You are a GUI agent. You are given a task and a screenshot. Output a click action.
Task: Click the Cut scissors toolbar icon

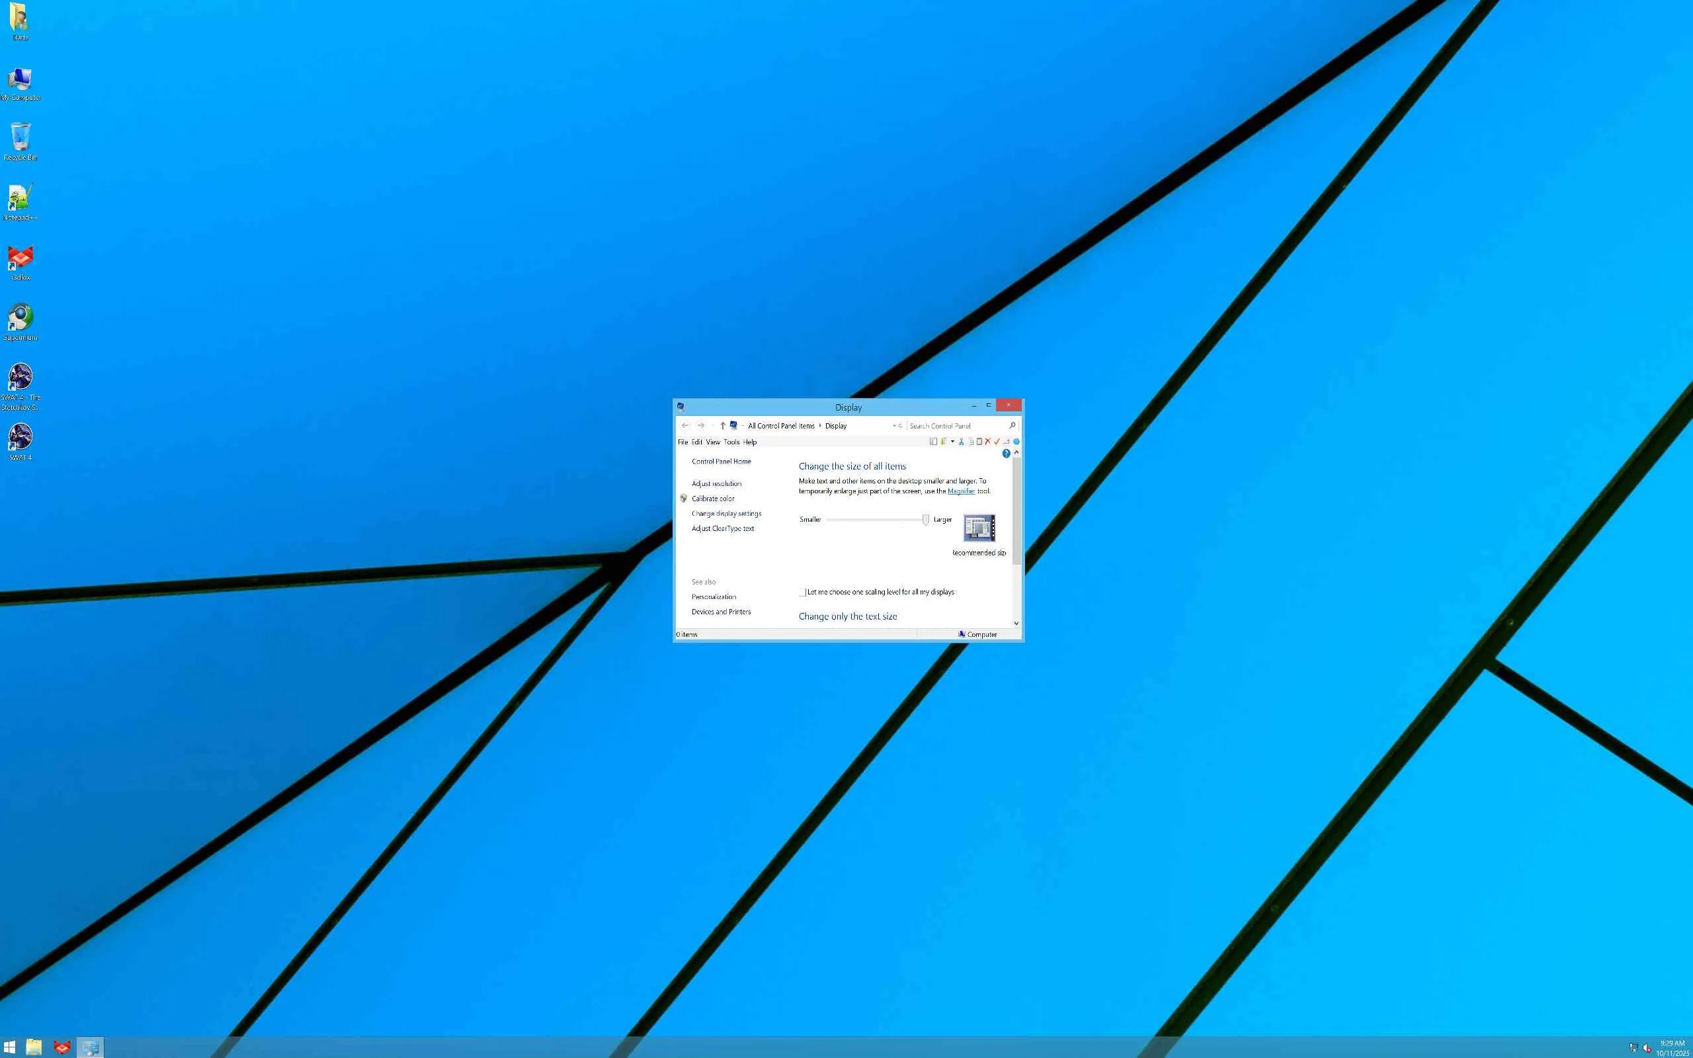[x=961, y=442]
